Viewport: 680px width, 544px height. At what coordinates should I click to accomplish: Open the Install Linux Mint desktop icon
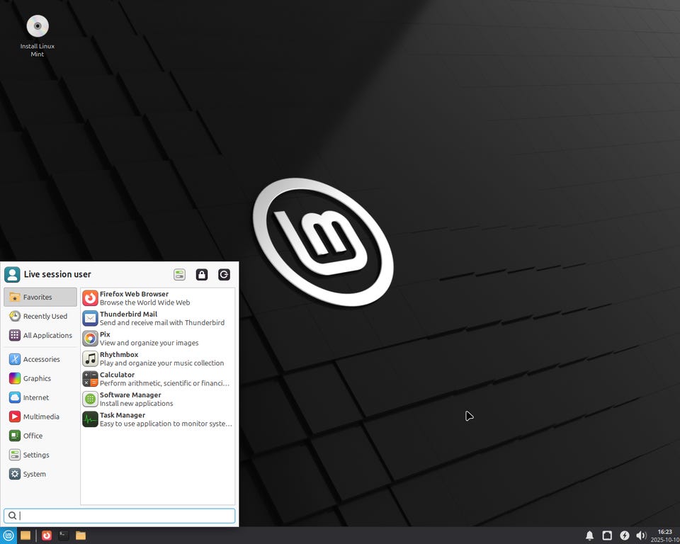tap(38, 36)
